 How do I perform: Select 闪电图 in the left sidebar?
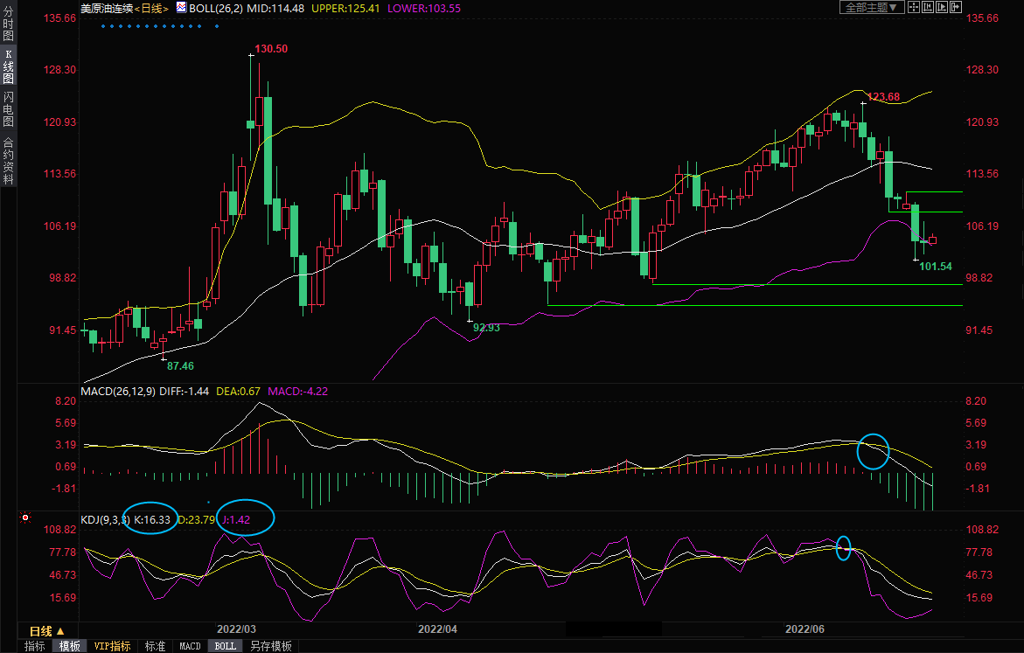click(8, 109)
